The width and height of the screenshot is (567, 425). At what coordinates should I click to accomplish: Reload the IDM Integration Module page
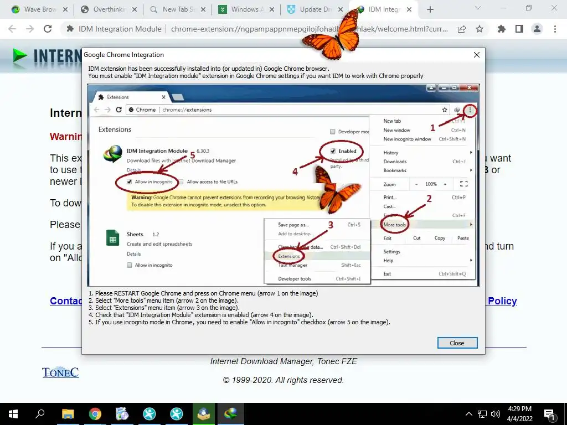tap(48, 29)
